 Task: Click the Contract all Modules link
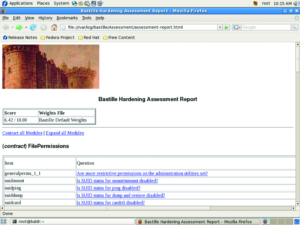(x=22, y=133)
